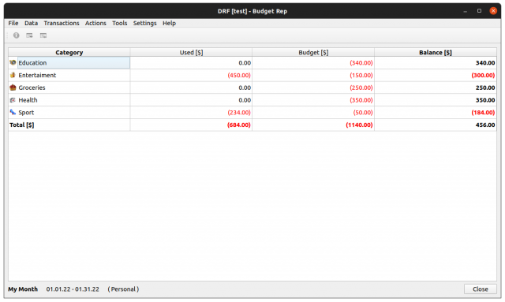Select the Groceries row label
Viewport: 505px width, 302px height.
point(32,88)
